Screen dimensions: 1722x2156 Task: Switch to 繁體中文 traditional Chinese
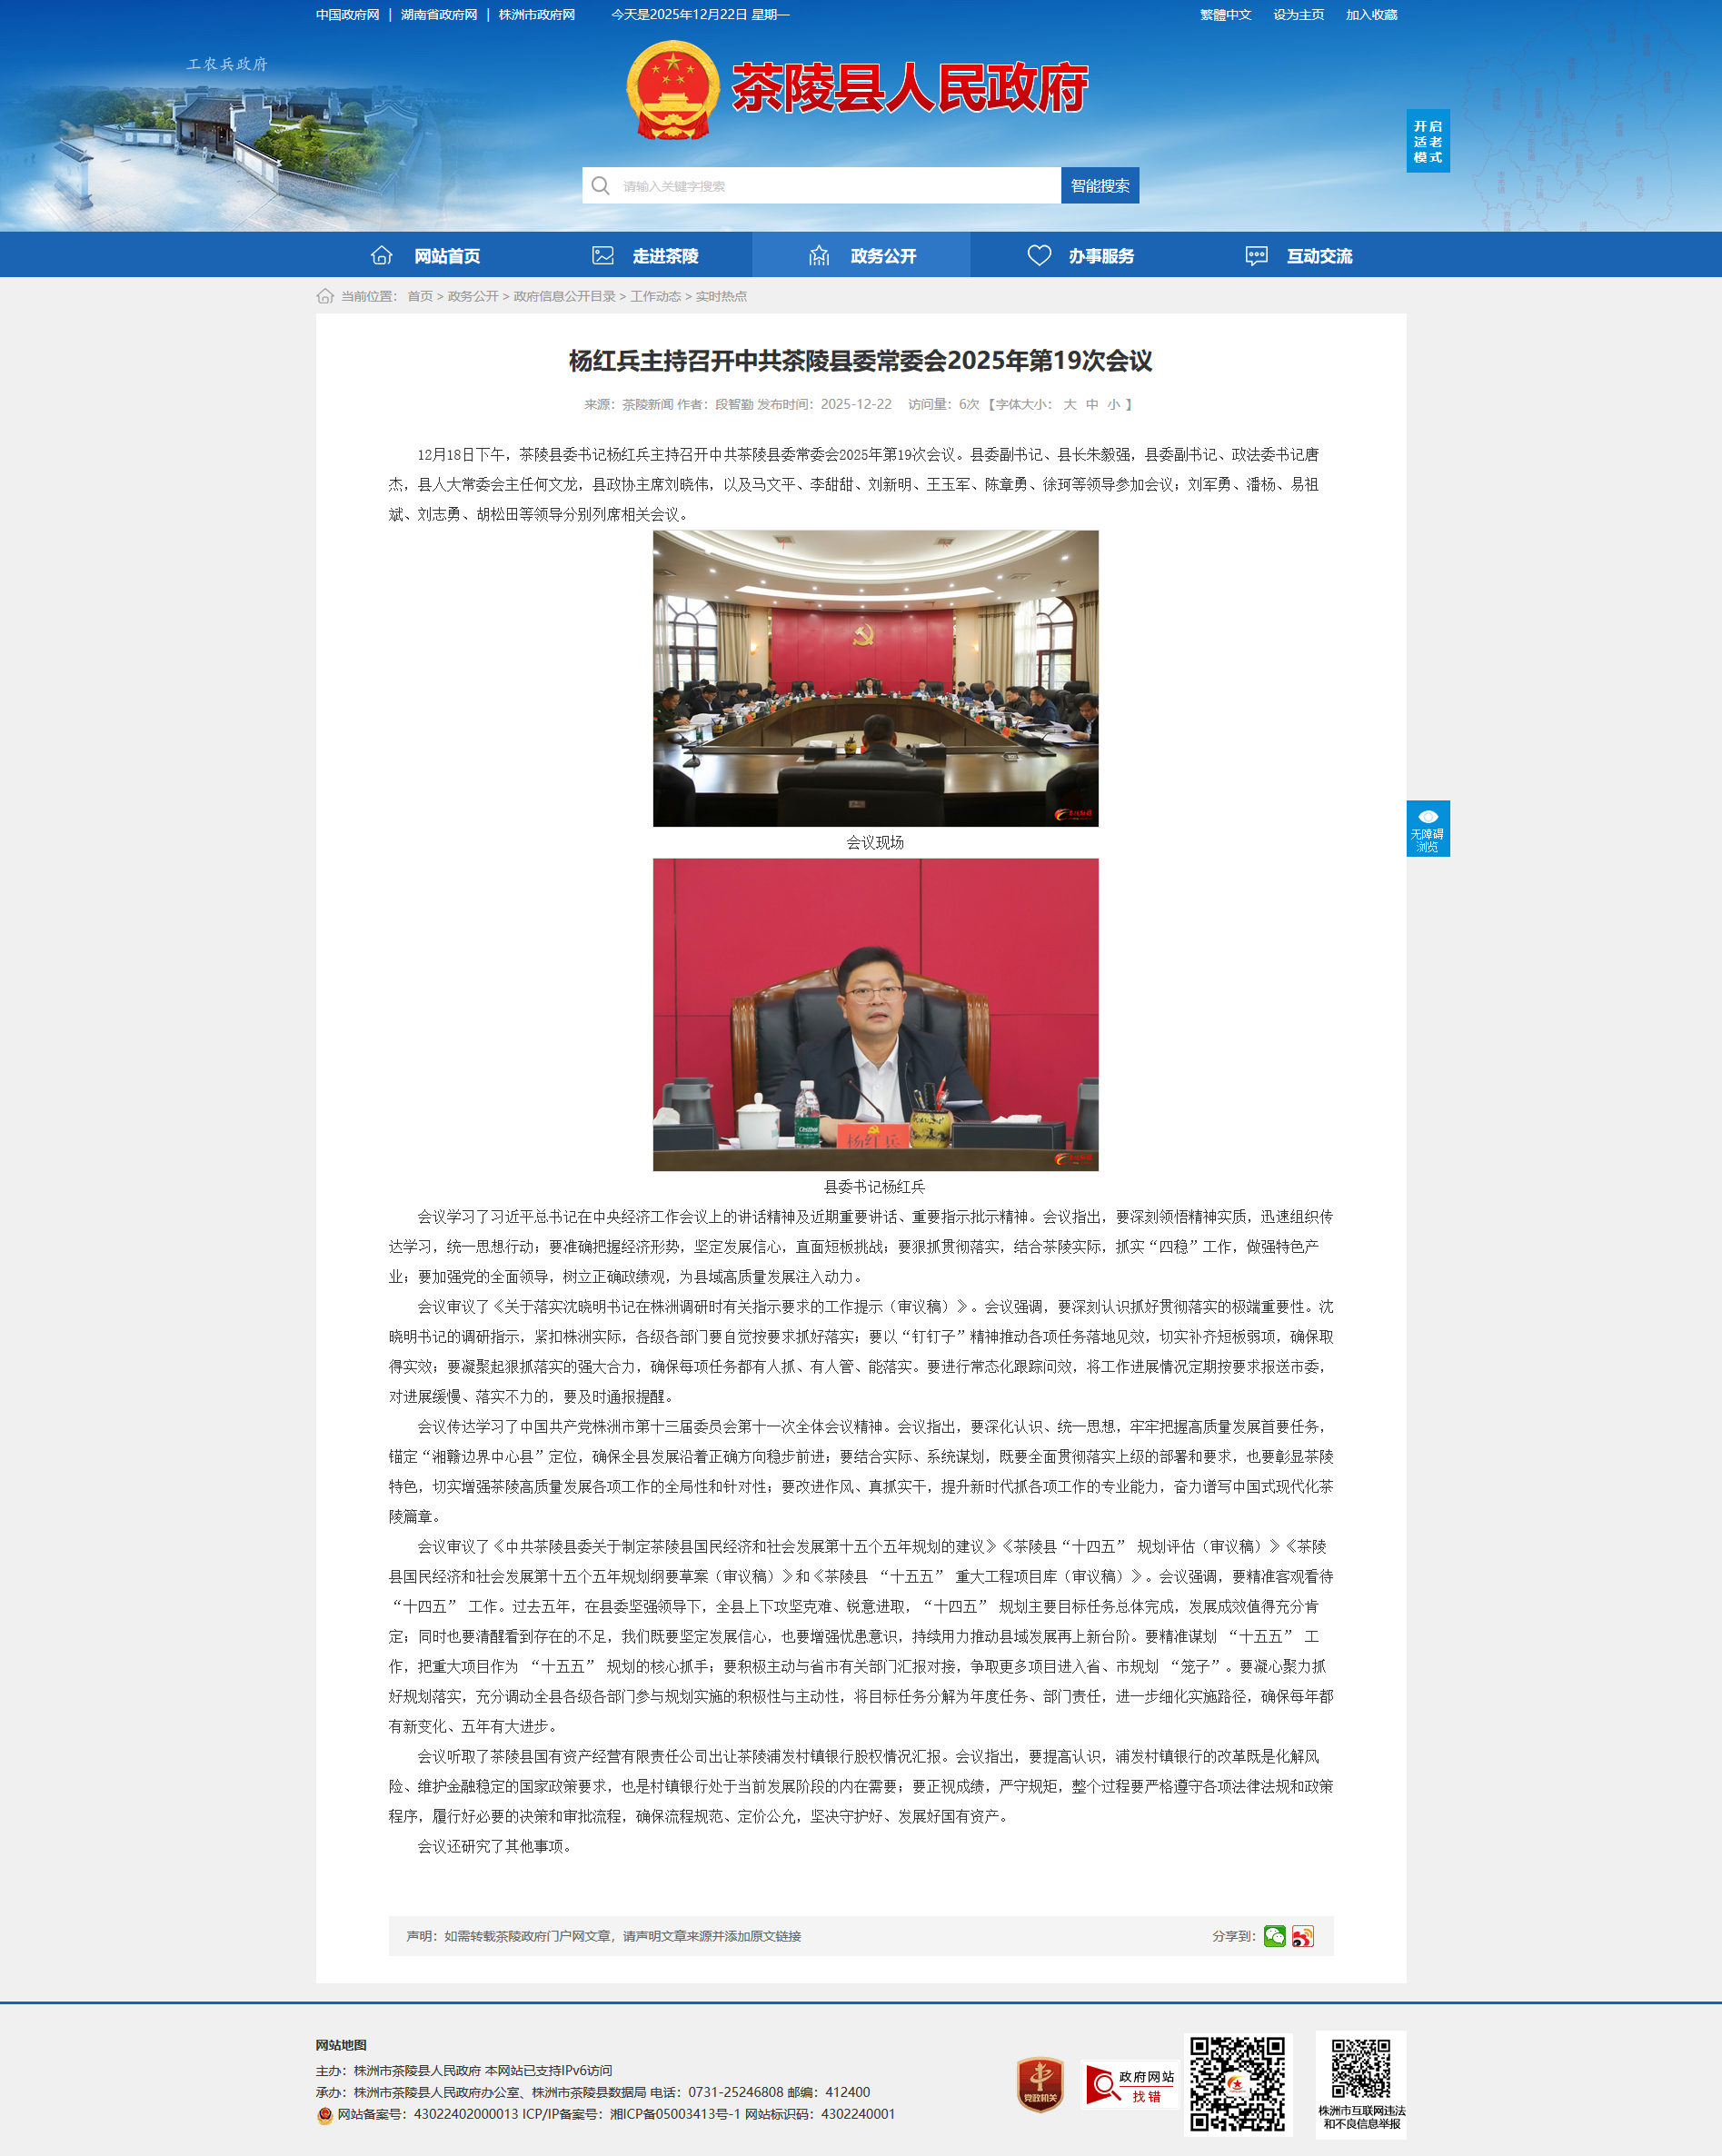[1225, 15]
